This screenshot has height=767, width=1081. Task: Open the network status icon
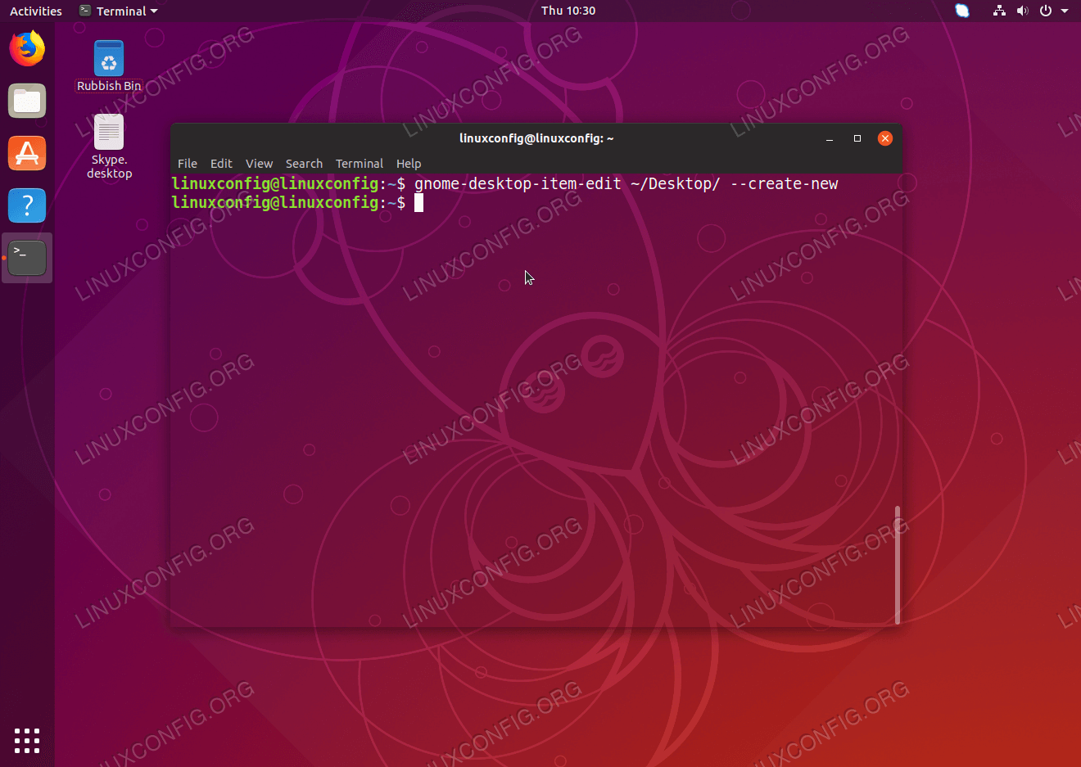(999, 11)
